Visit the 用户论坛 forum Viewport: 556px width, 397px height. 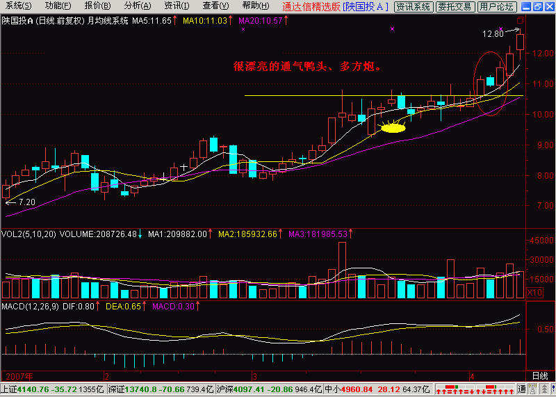click(x=498, y=6)
